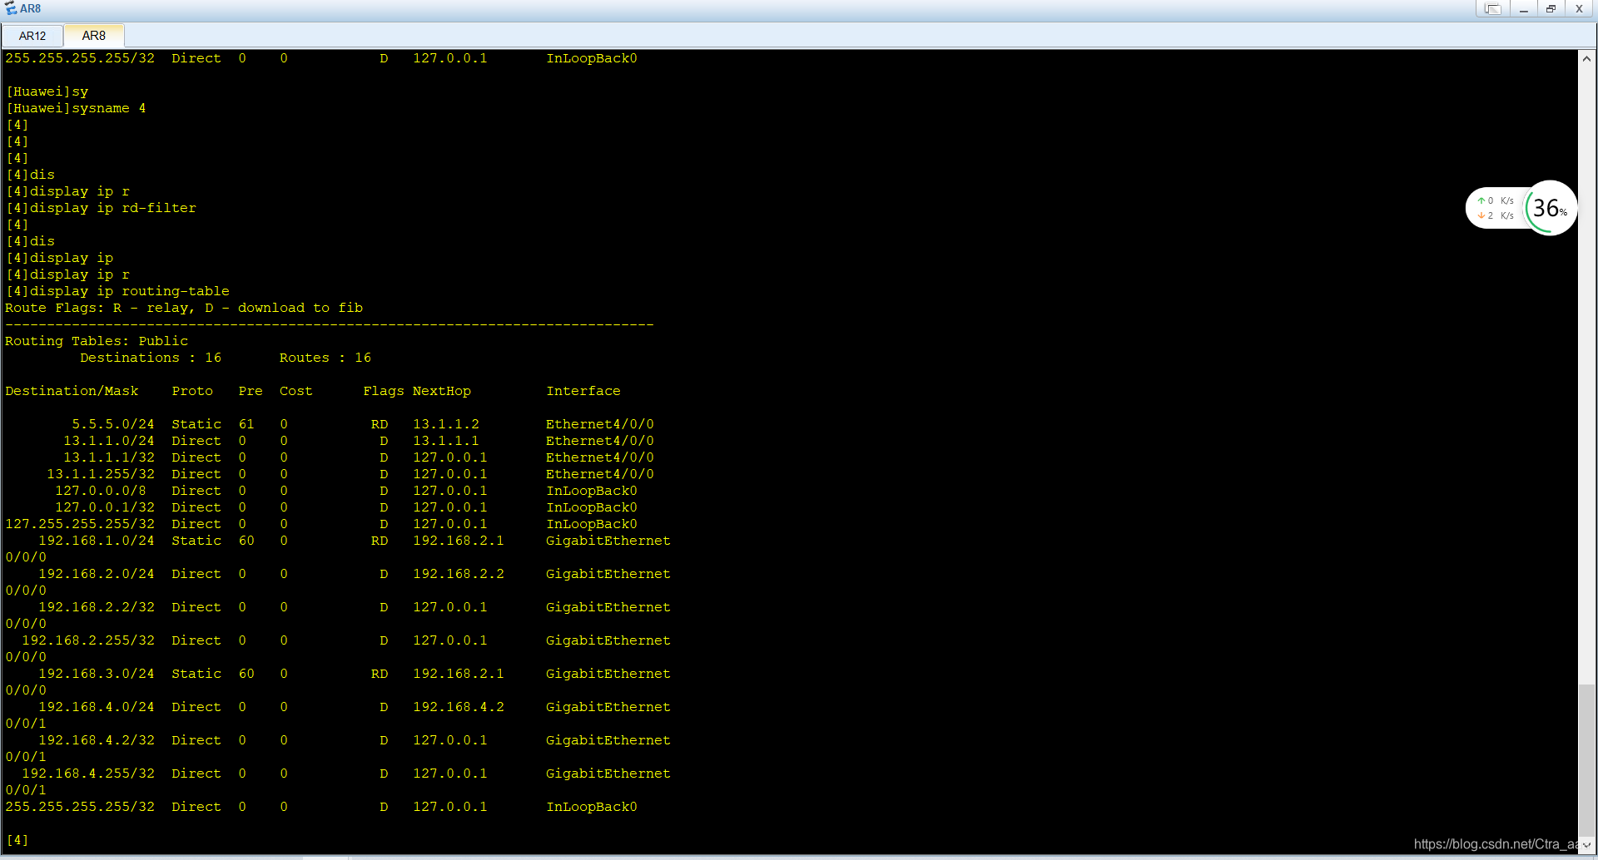Click the 36% performance monitor circle
1598x860 pixels.
pos(1550,208)
